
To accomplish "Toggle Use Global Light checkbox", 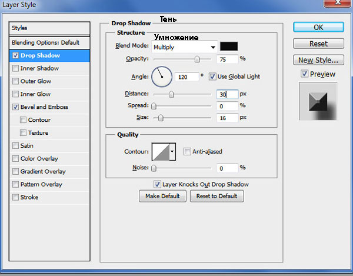I will click(212, 77).
